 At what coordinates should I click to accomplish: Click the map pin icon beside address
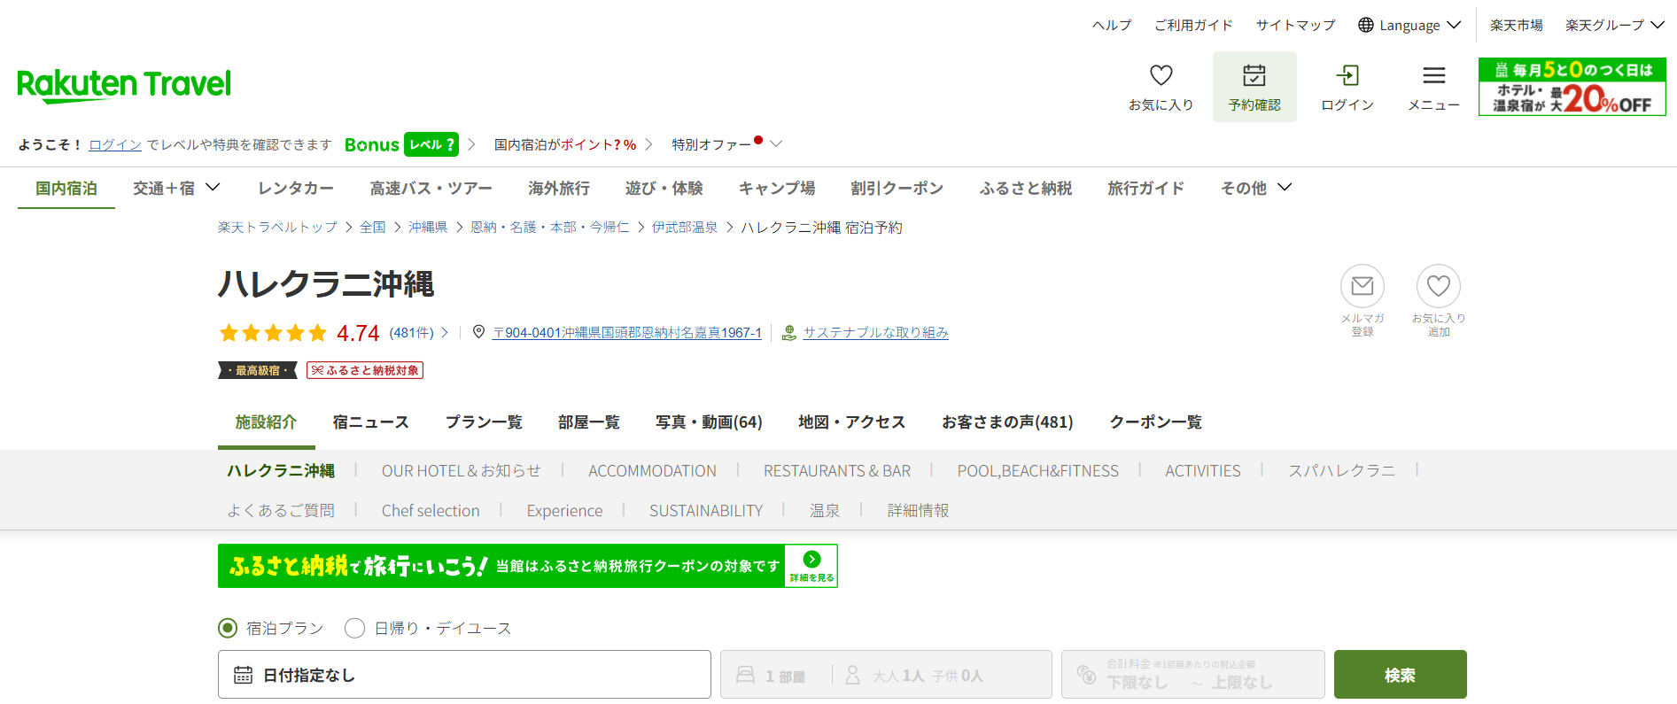(478, 332)
